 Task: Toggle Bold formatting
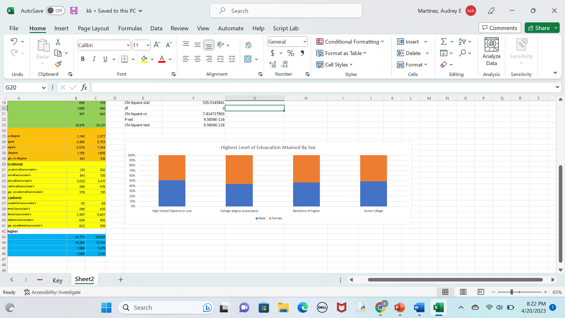tap(83, 59)
